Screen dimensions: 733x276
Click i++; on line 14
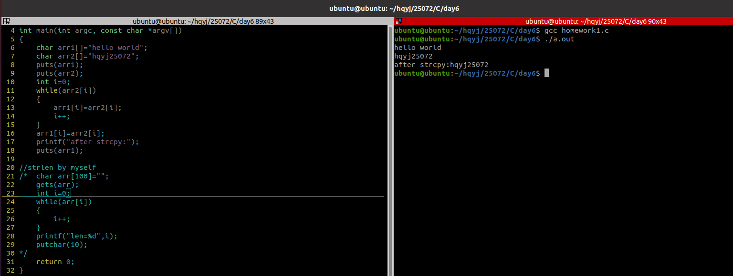pyautogui.click(x=62, y=116)
